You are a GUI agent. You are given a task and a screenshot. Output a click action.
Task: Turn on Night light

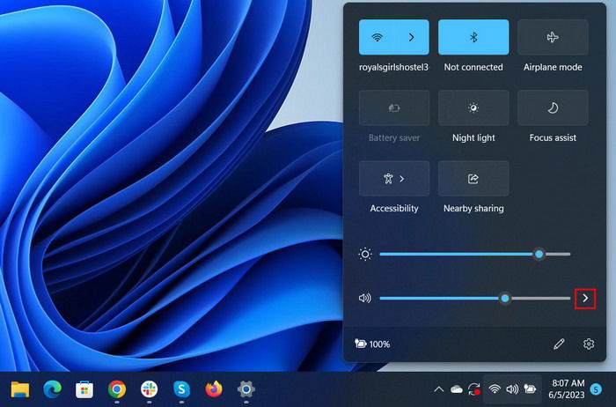click(x=473, y=107)
